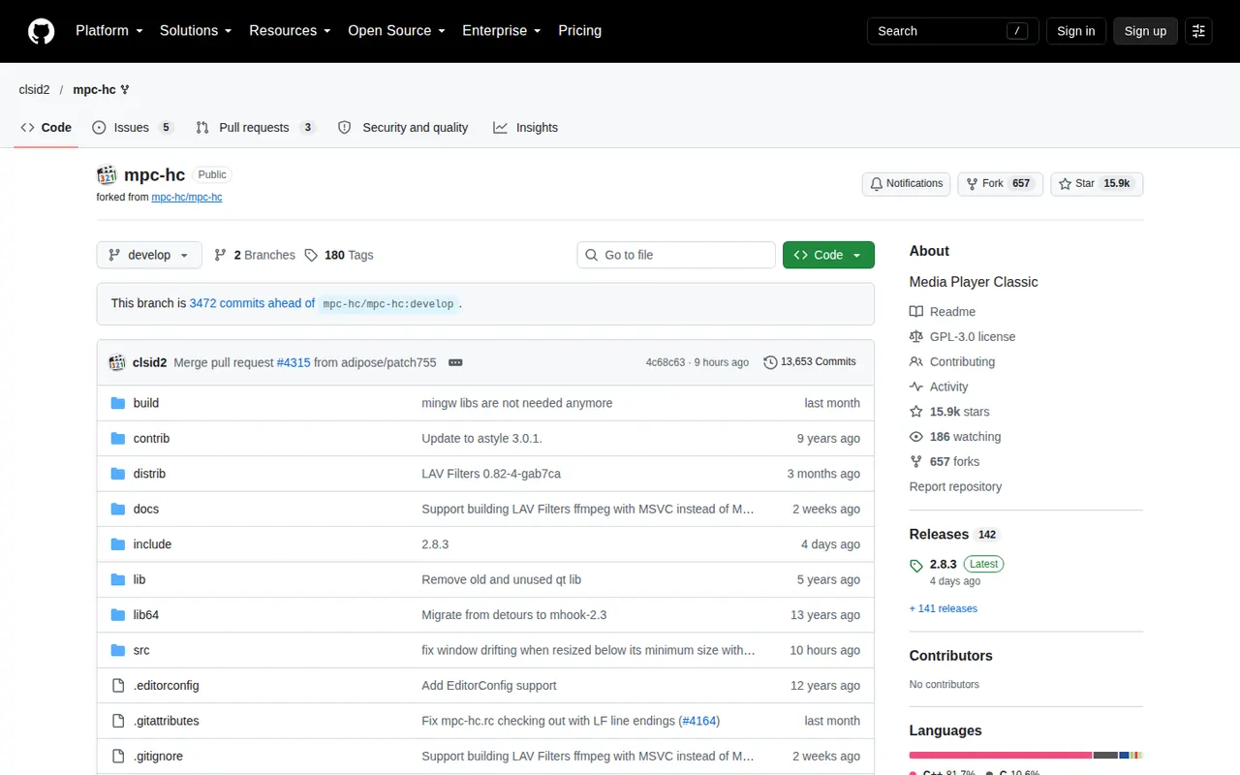Star the mpc-hc repository
1240x775 pixels.
pos(1097,184)
